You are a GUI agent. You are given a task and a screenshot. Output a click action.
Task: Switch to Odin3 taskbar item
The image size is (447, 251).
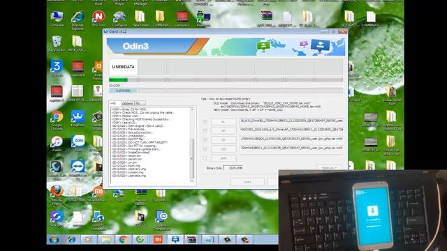[x=175, y=240]
